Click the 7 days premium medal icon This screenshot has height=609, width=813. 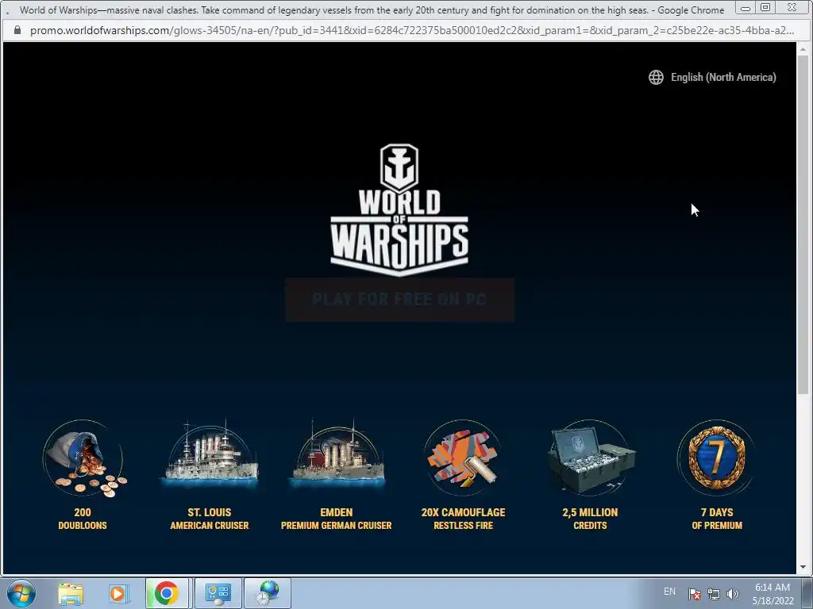[717, 458]
